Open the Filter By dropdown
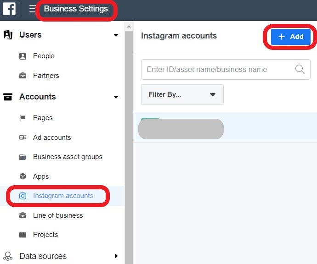The image size is (317, 264). (x=182, y=94)
